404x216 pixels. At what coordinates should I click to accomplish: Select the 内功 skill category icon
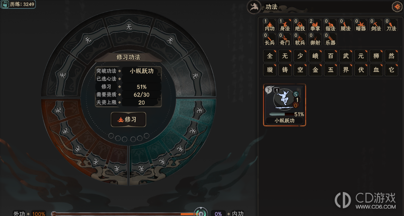(x=270, y=25)
